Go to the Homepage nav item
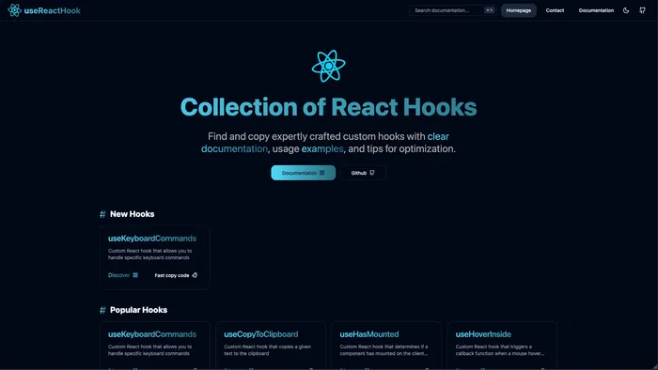 pos(518,10)
